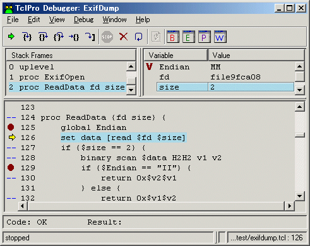
Task: Code pane horizontal scrollbar left arrow
Action: [23, 206]
